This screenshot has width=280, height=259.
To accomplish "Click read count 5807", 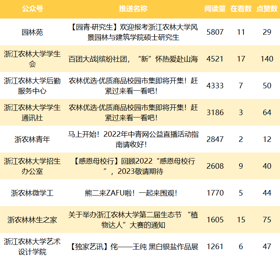I will [x=215, y=32].
